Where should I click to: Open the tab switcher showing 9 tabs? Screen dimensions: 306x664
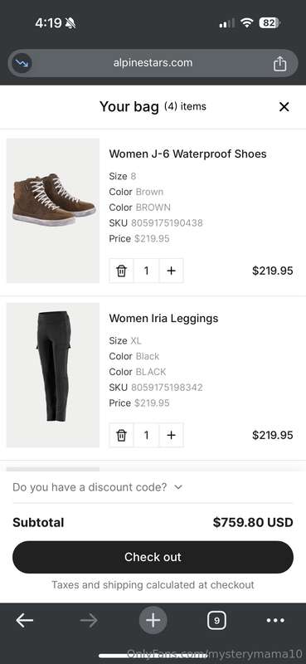coord(216,620)
